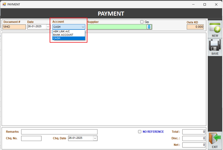Click the EXIT door icon
The height and width of the screenshot is (150, 223).
point(215,140)
